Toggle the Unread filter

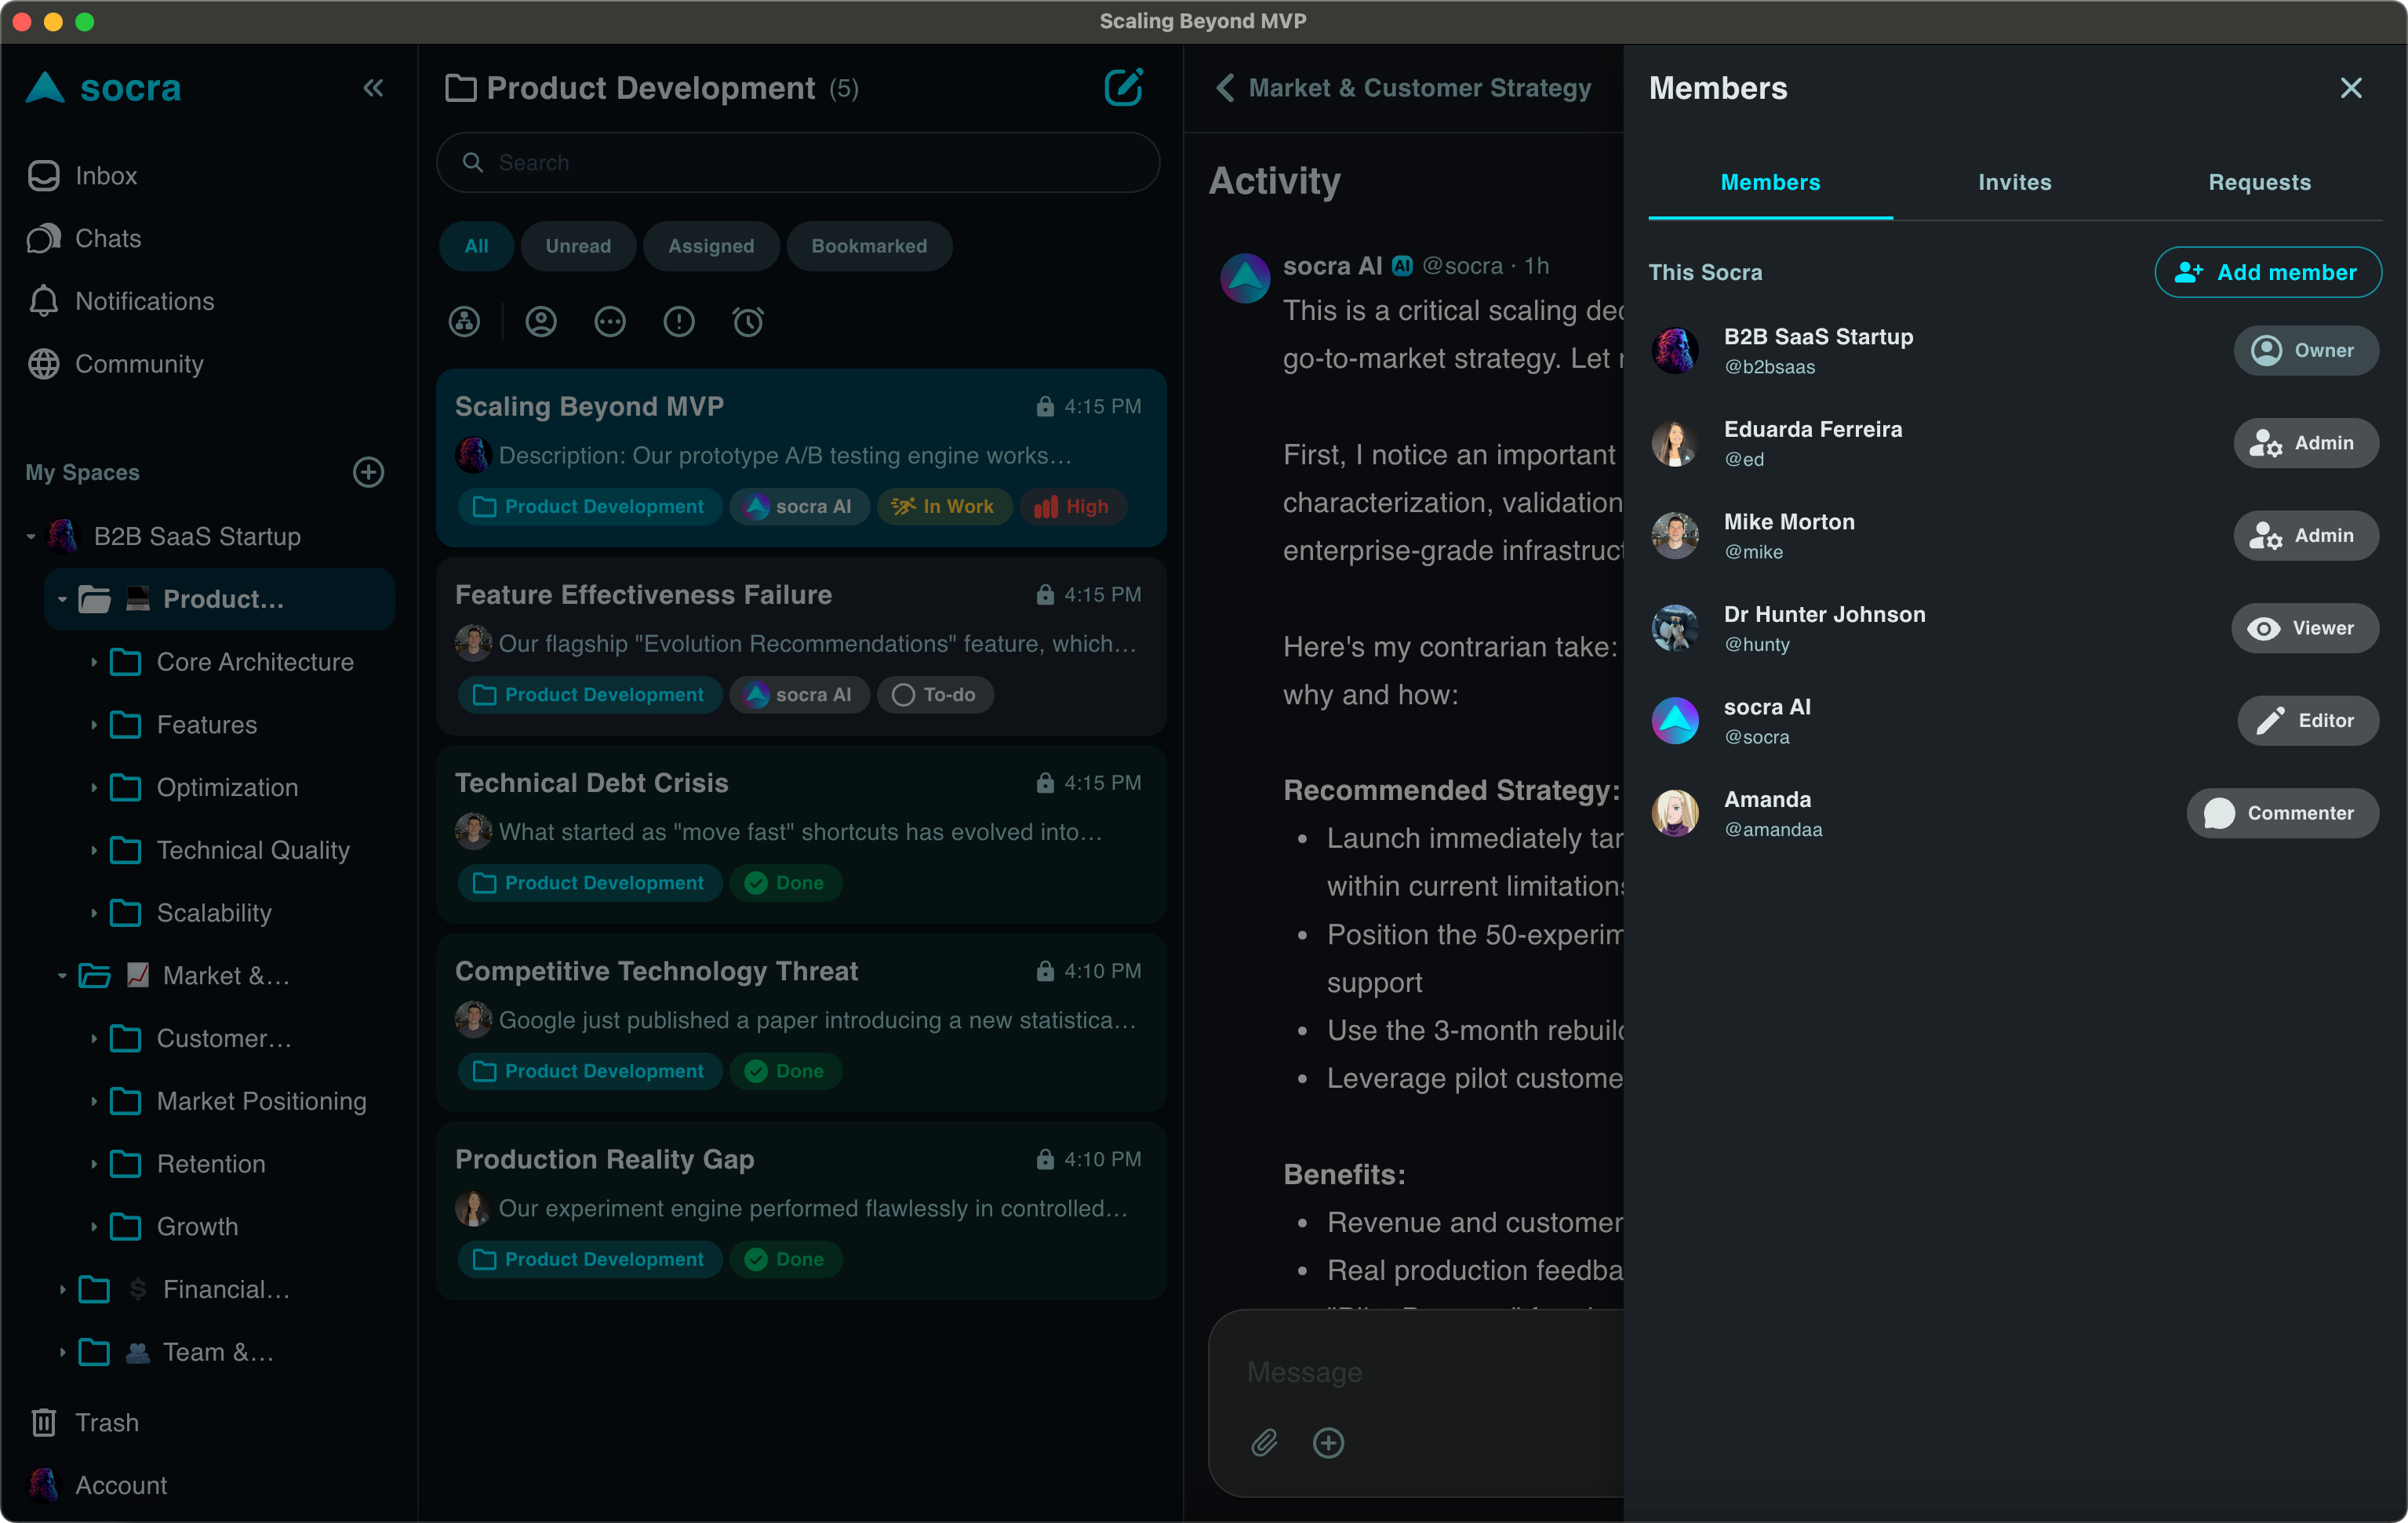tap(578, 246)
